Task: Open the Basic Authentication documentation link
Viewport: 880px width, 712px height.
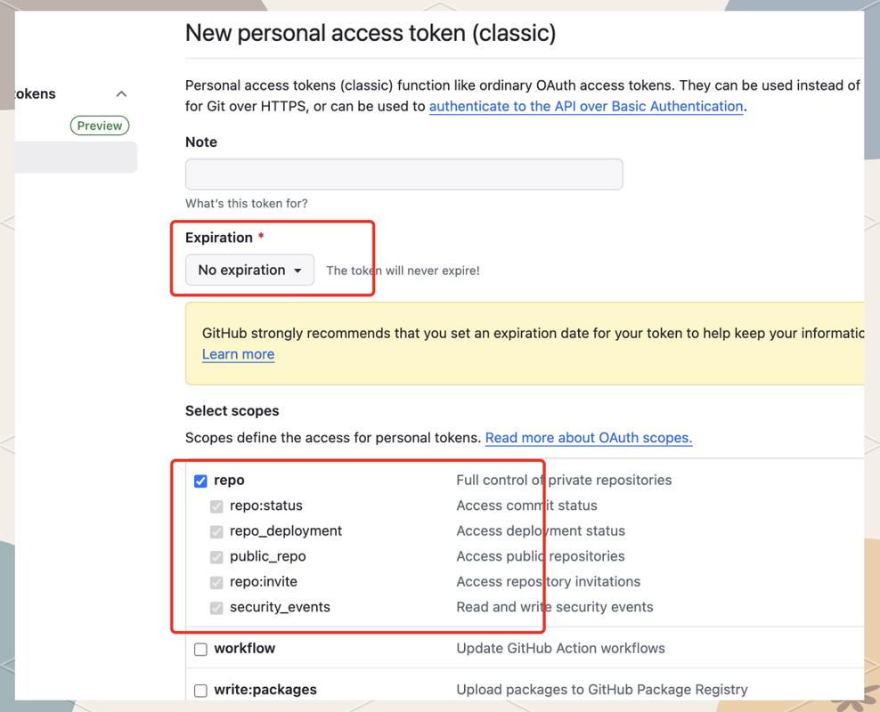Action: tap(586, 106)
